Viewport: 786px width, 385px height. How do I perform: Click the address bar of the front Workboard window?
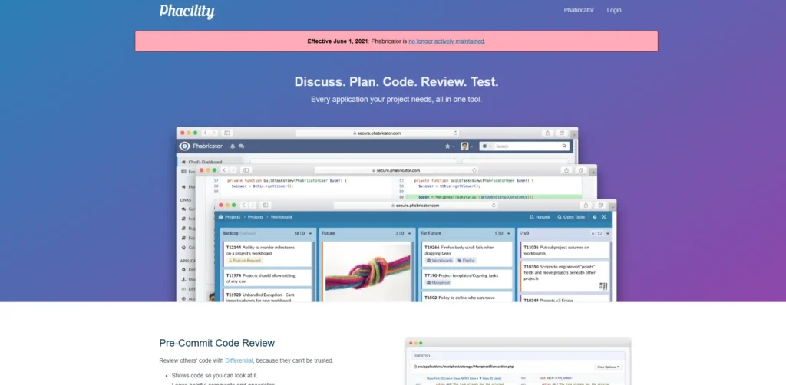[416, 205]
